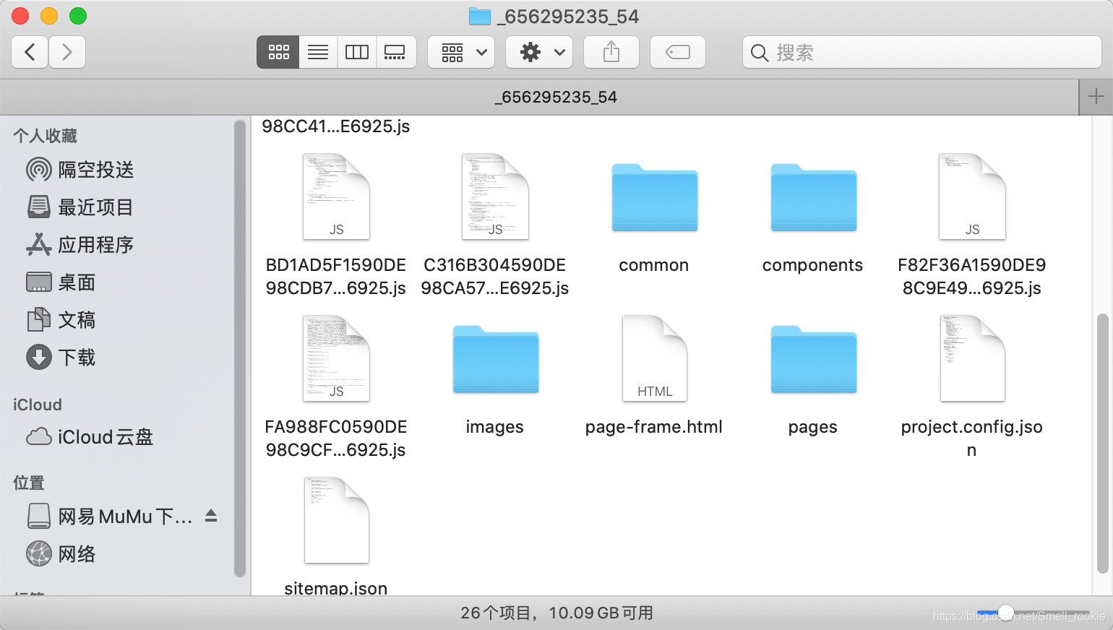
Task: Open iCloud云盘 in sidebar
Action: coord(90,437)
